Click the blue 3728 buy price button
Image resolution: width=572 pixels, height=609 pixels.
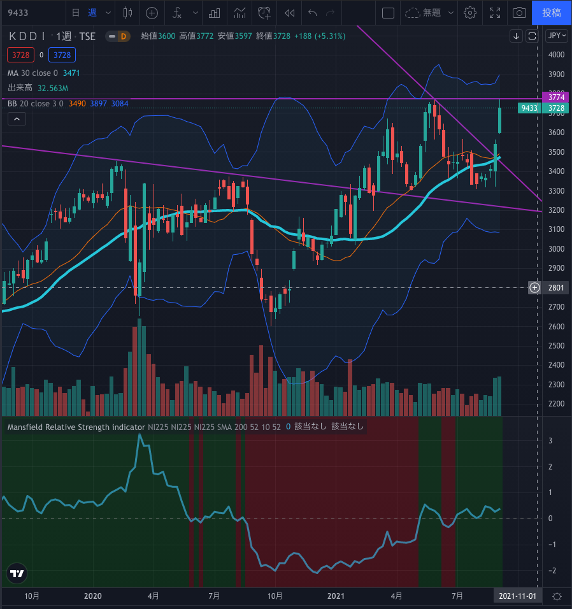[62, 55]
